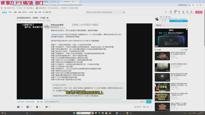
Task: Open the 大会员 membership icon in the header
Action: pyautogui.click(x=171, y=12)
